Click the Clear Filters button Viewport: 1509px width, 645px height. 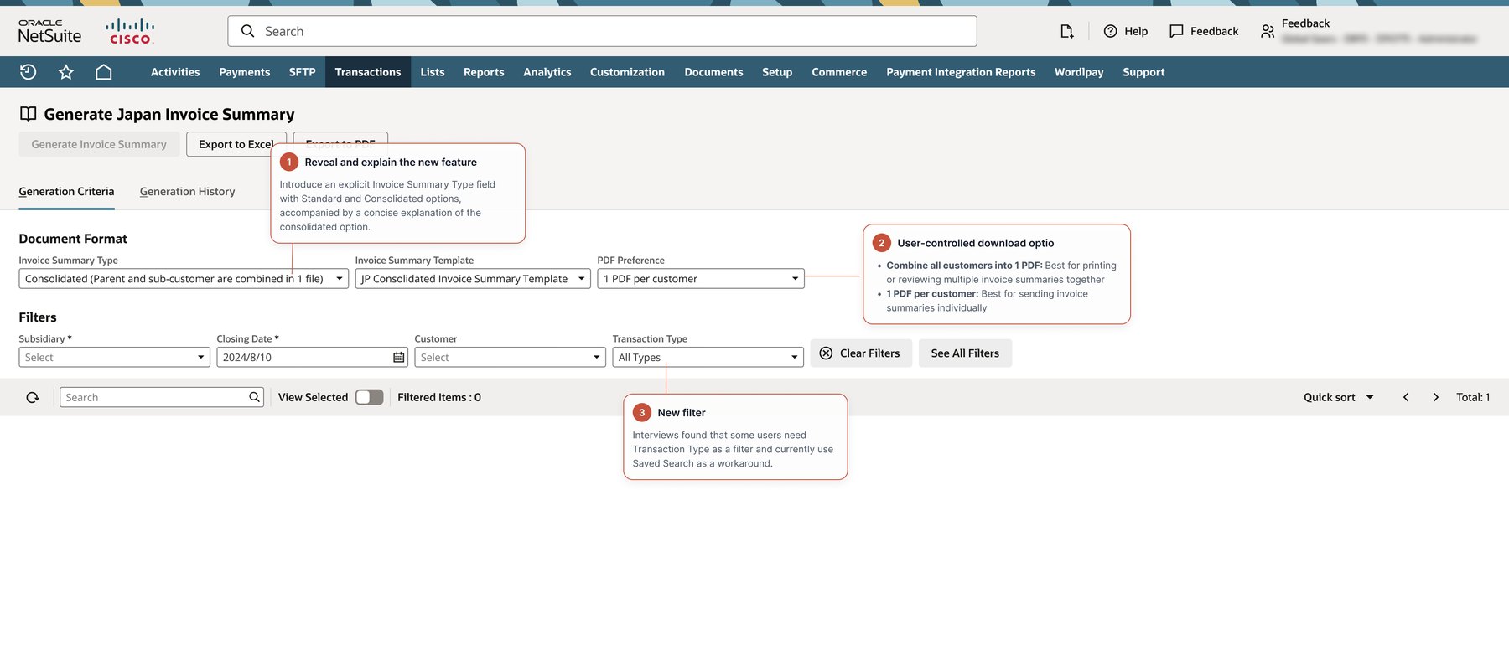(x=861, y=353)
